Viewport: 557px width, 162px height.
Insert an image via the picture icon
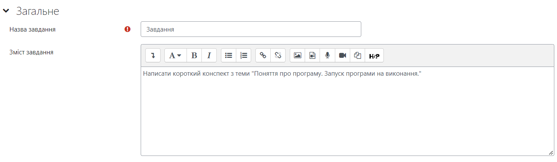pyautogui.click(x=297, y=56)
